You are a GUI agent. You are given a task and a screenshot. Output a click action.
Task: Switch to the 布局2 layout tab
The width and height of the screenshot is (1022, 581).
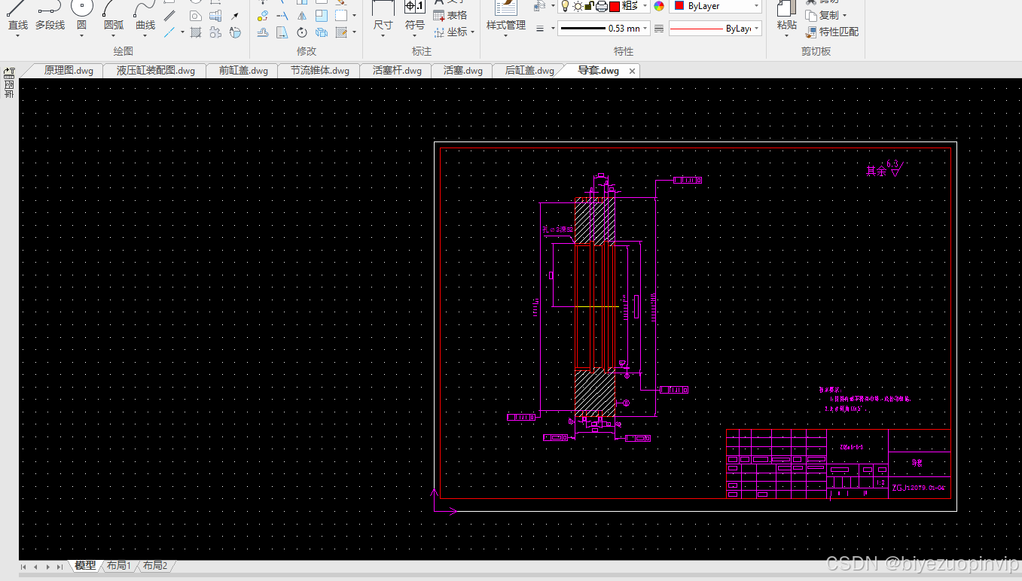tap(155, 565)
